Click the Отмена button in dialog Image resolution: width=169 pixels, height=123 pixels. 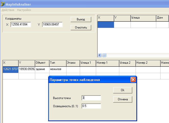(123, 99)
